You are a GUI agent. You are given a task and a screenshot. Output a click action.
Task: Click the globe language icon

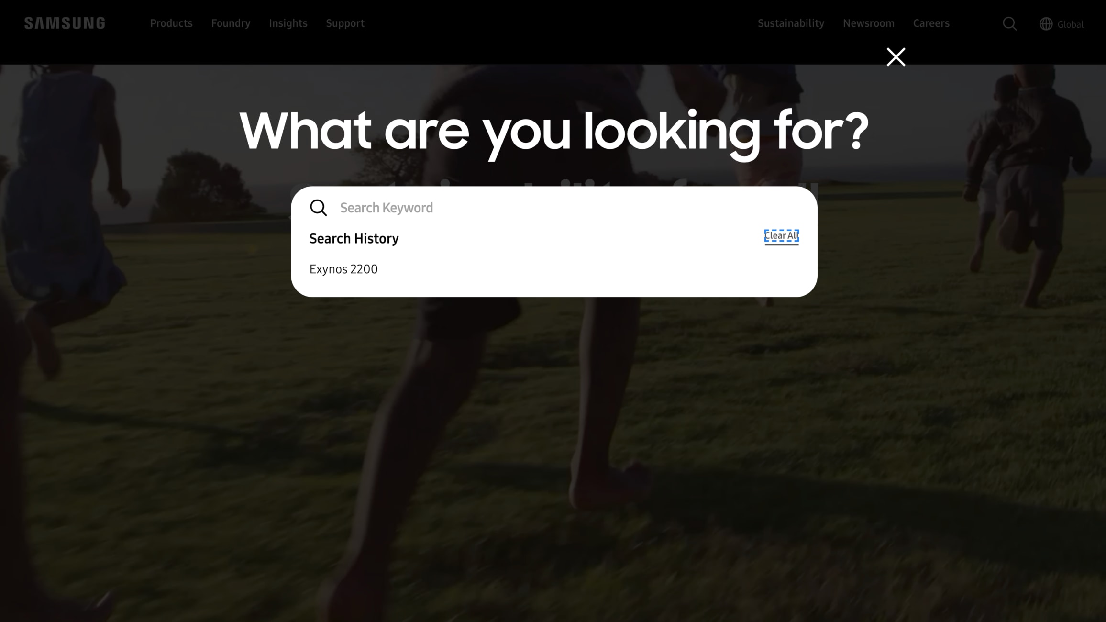tap(1046, 23)
